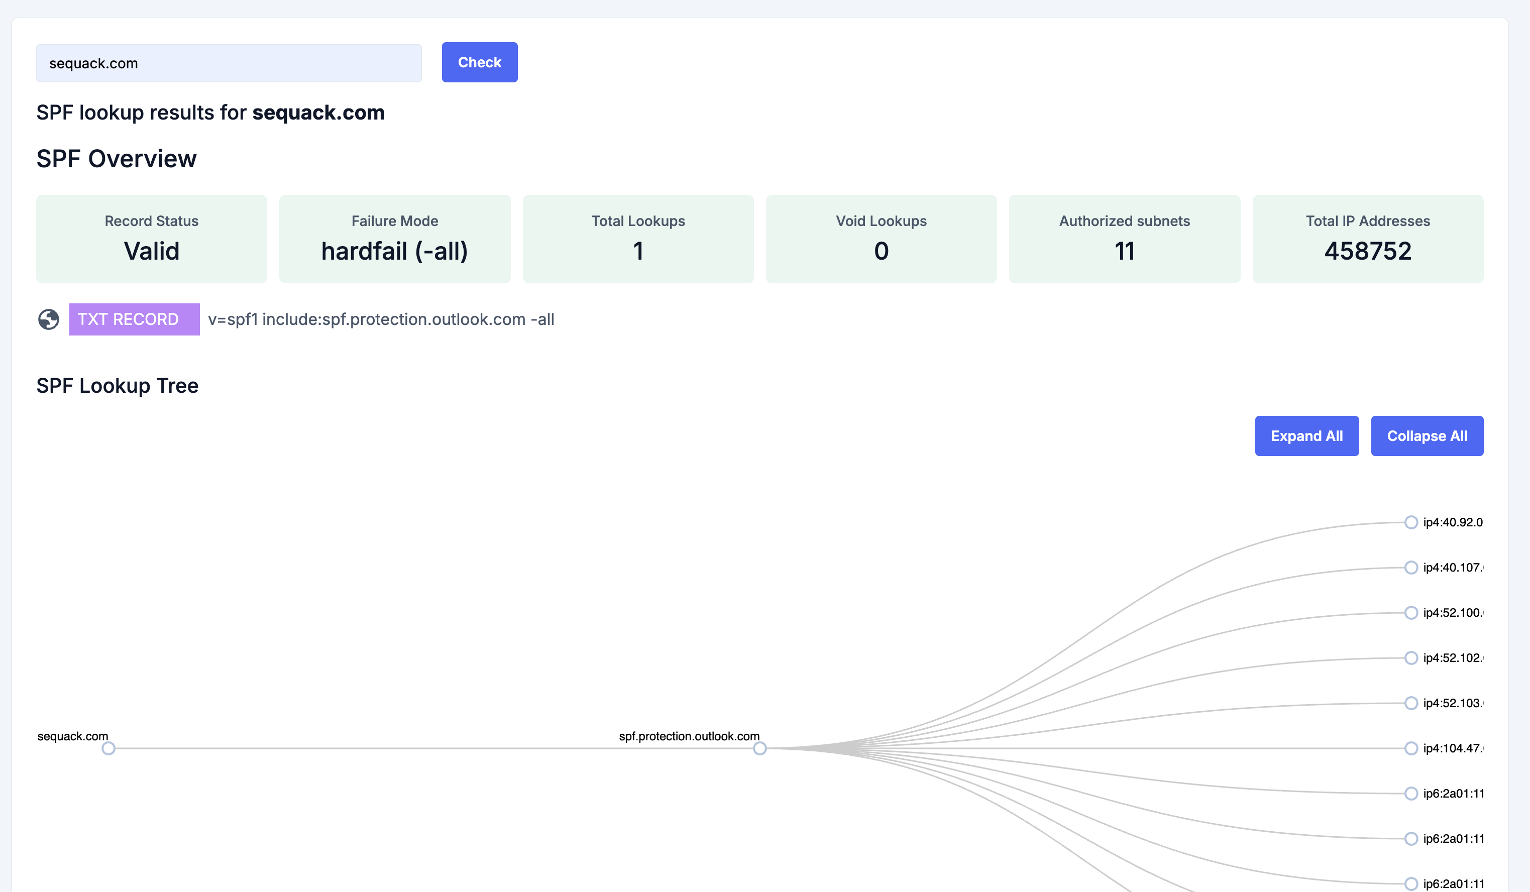The image size is (1530, 892).
Task: Click the ip4:52.102 node circle
Action: pyautogui.click(x=1411, y=658)
